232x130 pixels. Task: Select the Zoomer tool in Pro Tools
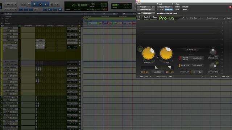point(29,4)
